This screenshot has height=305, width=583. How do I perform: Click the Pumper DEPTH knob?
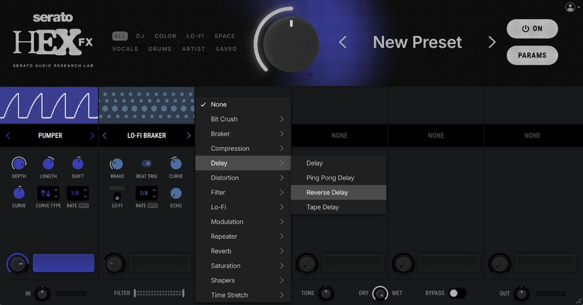(x=19, y=164)
